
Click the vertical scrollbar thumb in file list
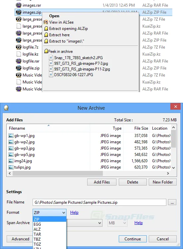click(x=174, y=139)
